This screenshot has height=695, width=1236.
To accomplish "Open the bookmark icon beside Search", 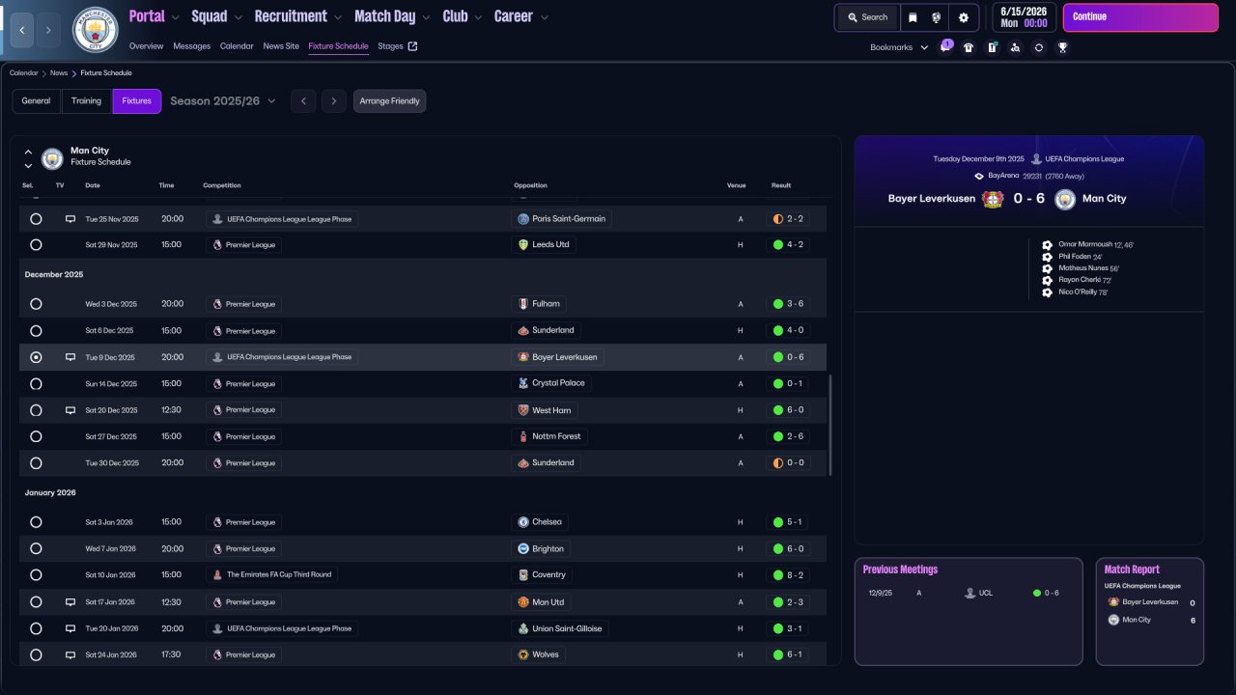I will (913, 17).
